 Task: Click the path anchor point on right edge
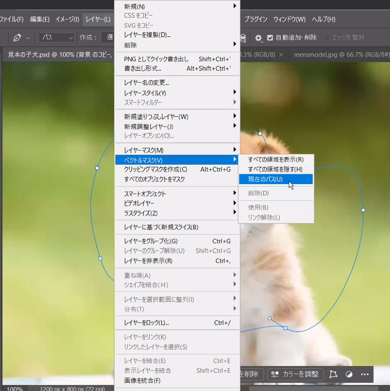tap(363, 210)
